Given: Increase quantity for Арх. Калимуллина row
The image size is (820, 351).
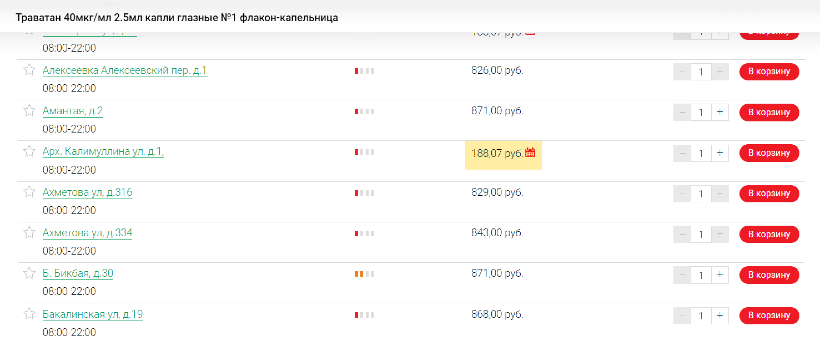Looking at the screenshot, I should [x=720, y=153].
